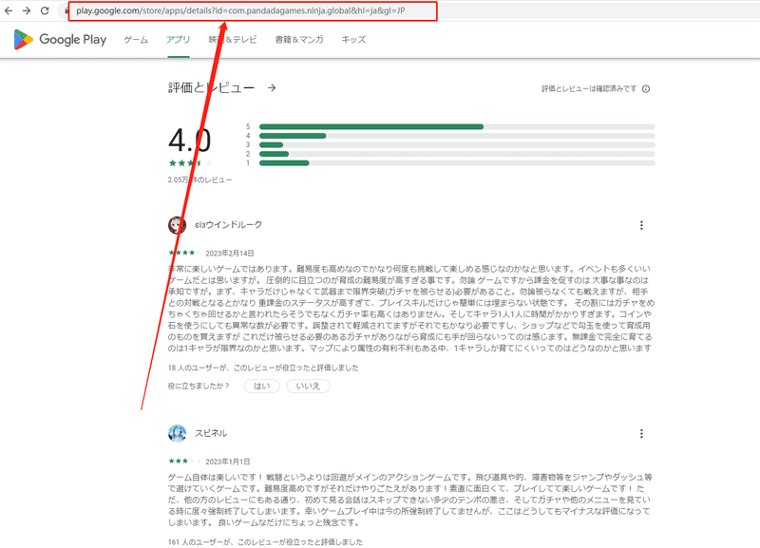Open the ゲーム tab
Screen dimensions: 760x548
pos(136,40)
